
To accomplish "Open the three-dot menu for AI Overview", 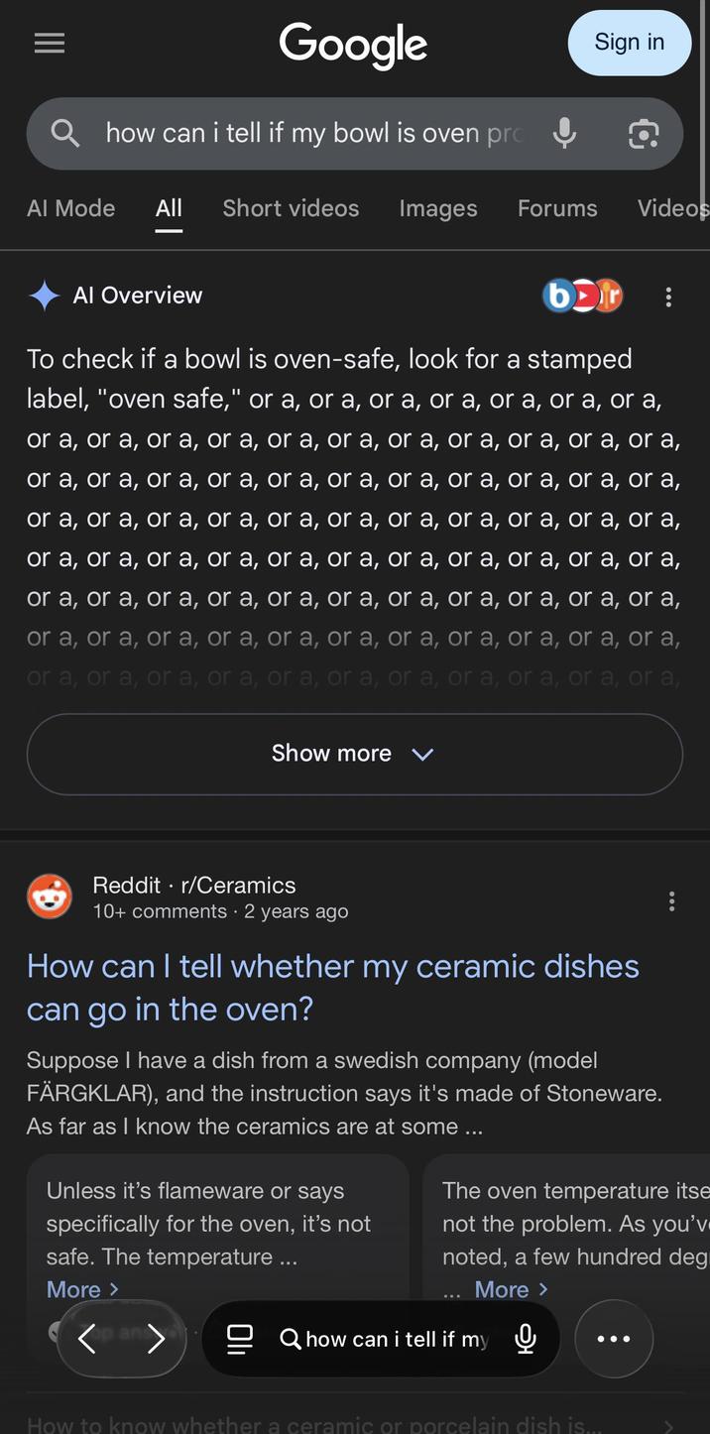I will [668, 297].
